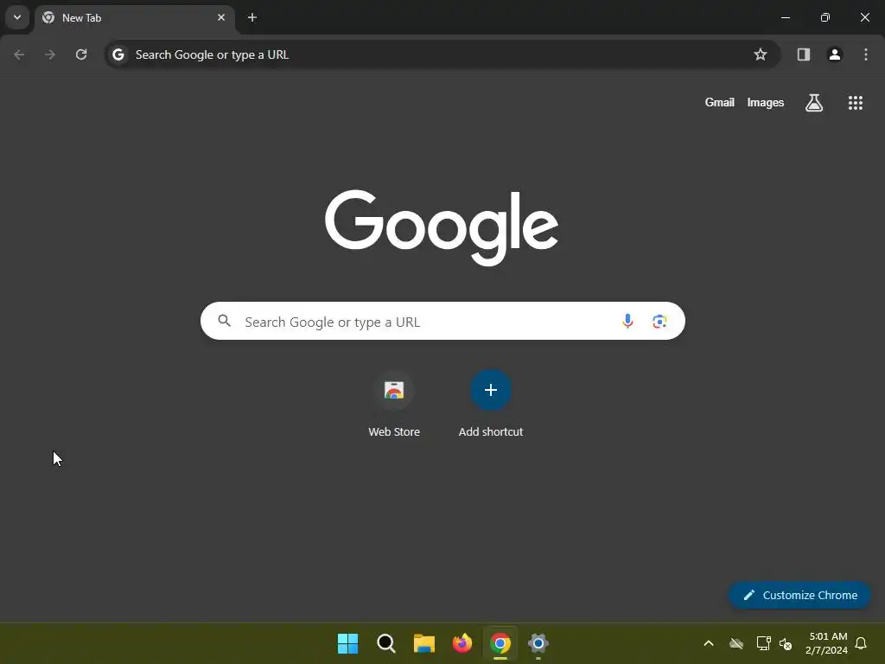This screenshot has width=885, height=664.
Task: Open a new tab with plus button
Action: point(252,17)
